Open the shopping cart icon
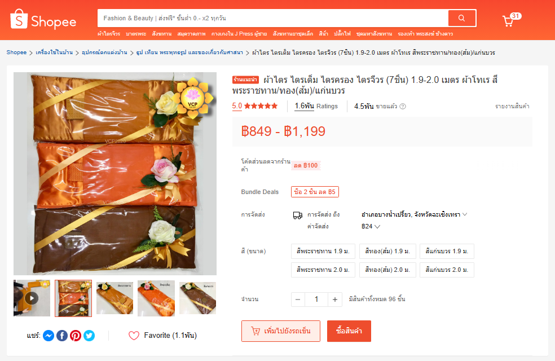This screenshot has height=361, width=555. [508, 21]
